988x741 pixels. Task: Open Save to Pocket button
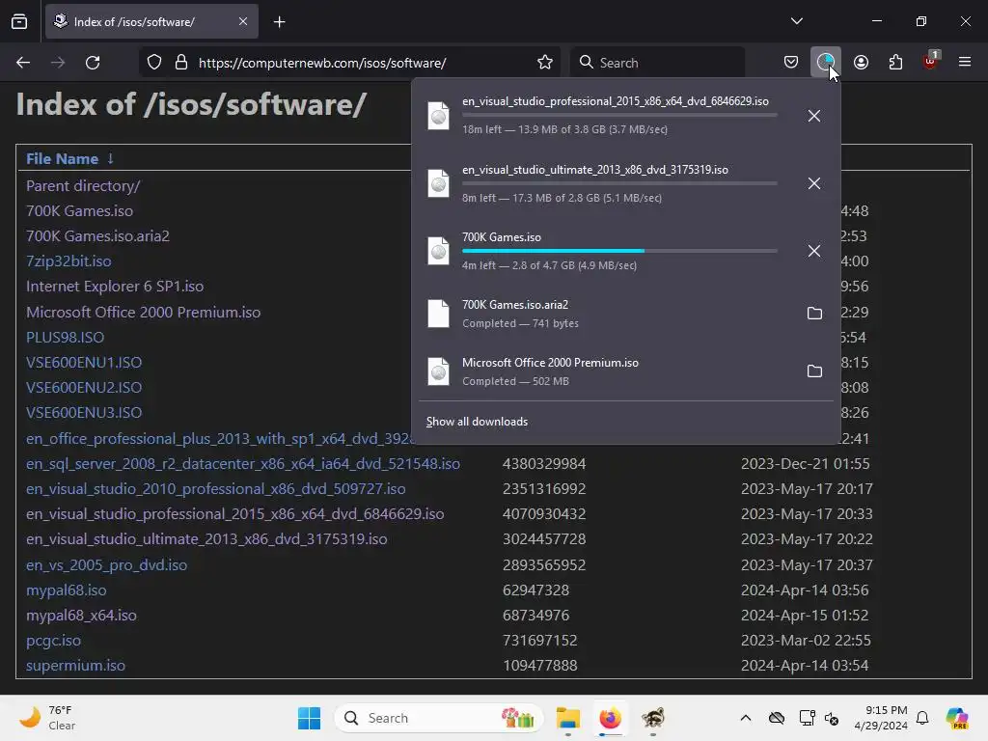pos(791,63)
